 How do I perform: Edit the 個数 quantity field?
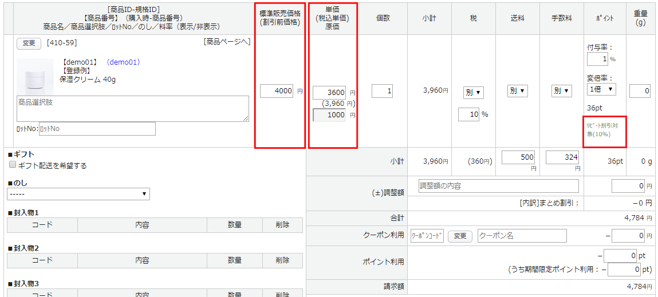point(383,91)
